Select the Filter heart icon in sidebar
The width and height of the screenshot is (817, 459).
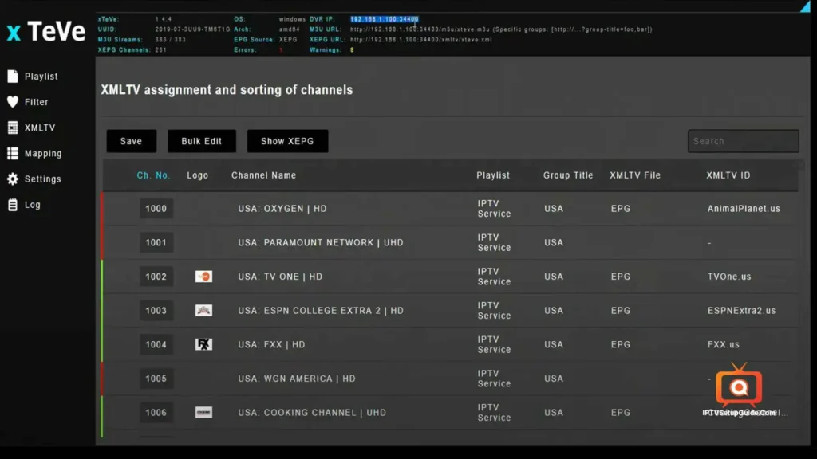[11, 102]
